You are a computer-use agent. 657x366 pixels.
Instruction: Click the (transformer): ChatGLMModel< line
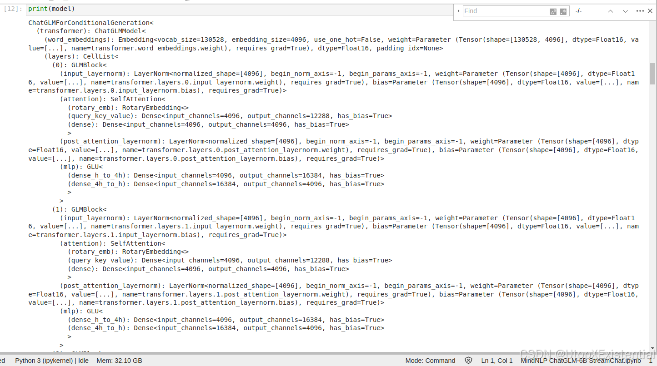point(91,31)
